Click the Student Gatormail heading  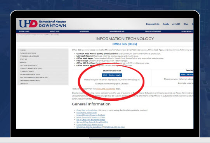[112, 71]
